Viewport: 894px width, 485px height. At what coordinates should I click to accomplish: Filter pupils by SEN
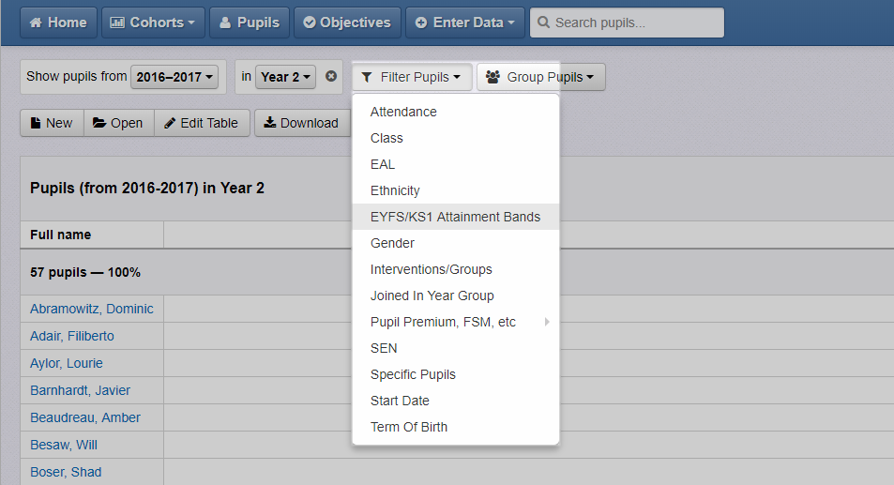(456, 348)
